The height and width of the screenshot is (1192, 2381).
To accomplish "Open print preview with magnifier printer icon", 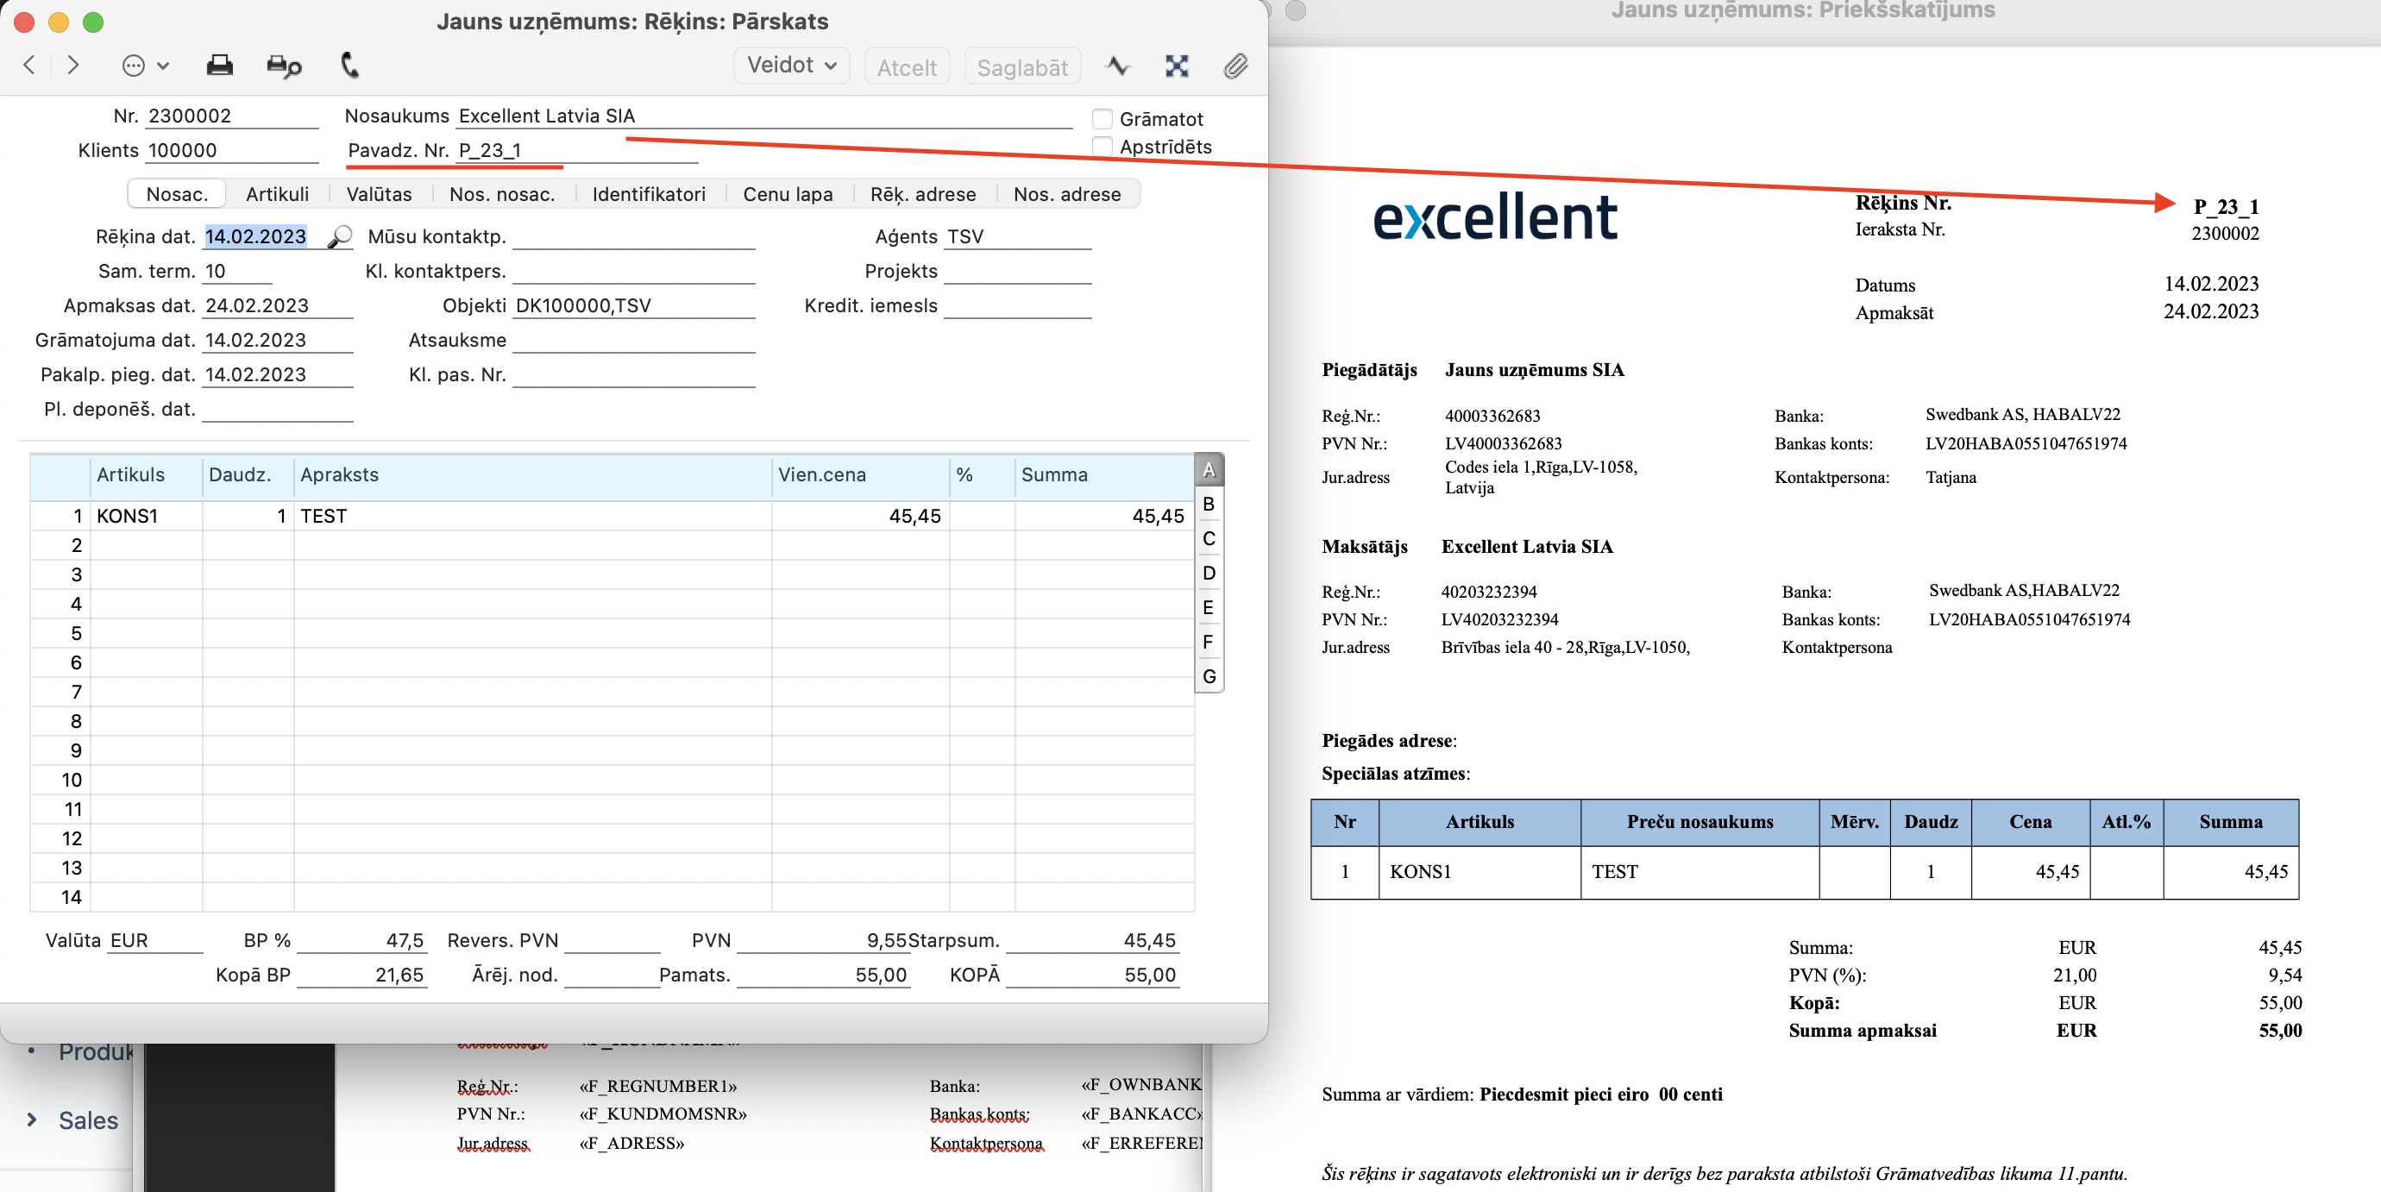I will (x=284, y=66).
